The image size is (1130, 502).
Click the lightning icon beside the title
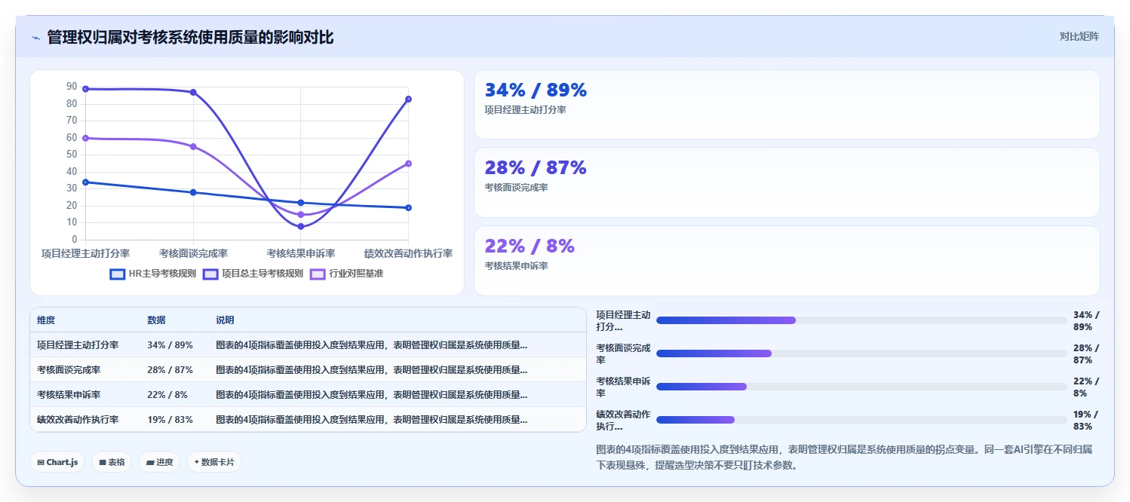pyautogui.click(x=36, y=38)
